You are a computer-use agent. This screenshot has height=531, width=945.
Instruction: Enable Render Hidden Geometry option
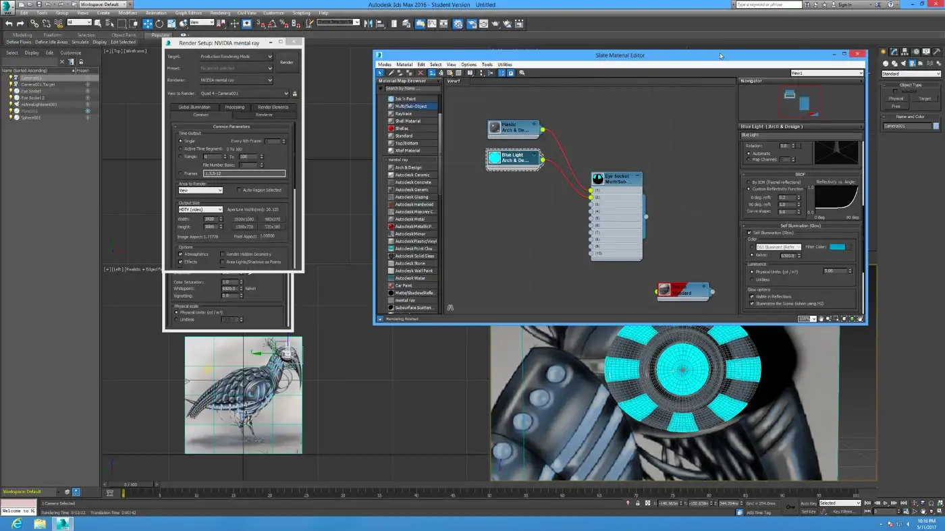[x=222, y=254]
